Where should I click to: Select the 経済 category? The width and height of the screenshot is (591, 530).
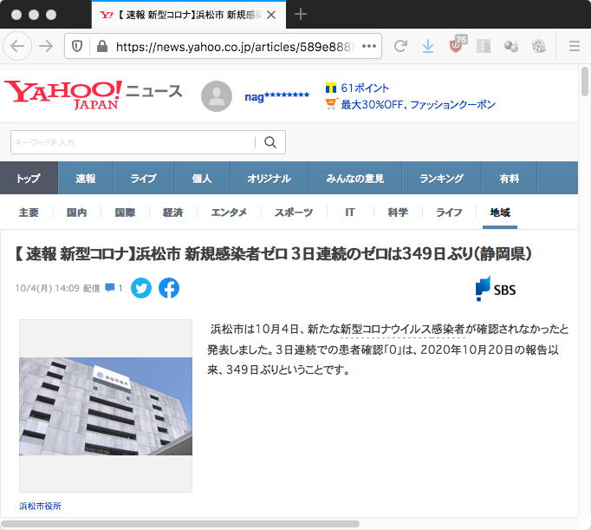tap(173, 213)
